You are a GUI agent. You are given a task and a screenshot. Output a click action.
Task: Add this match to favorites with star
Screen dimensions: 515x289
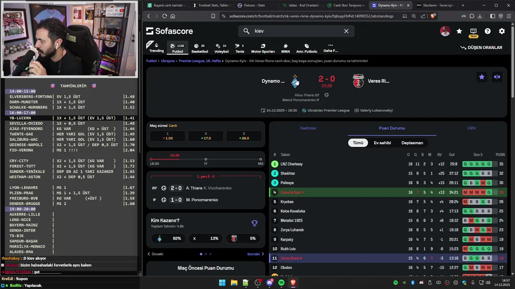tap(482, 77)
